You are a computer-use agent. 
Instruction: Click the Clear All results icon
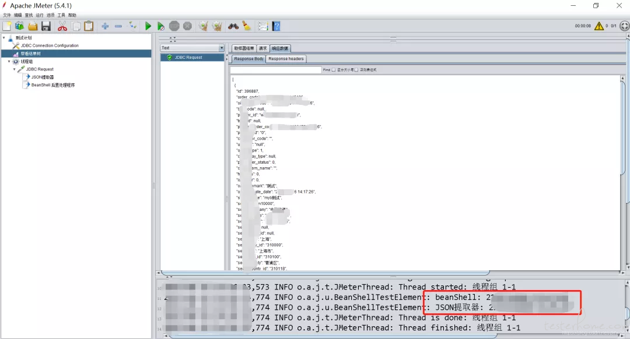pos(217,26)
